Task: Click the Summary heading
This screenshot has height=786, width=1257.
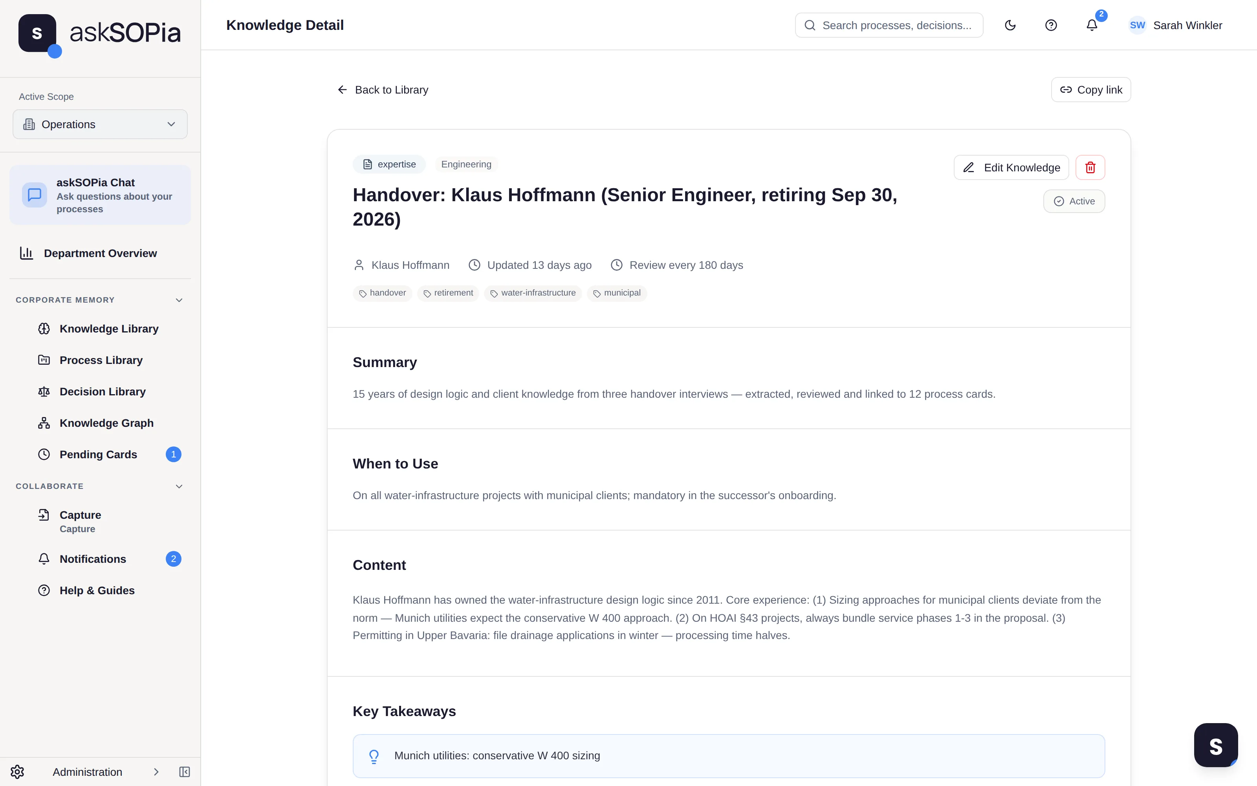Action: point(385,362)
